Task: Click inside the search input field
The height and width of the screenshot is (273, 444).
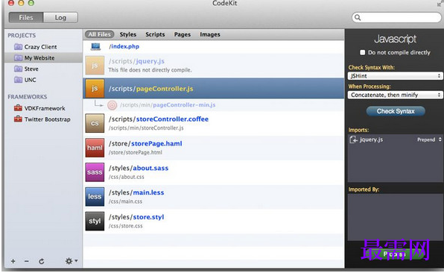Action: pos(396,18)
